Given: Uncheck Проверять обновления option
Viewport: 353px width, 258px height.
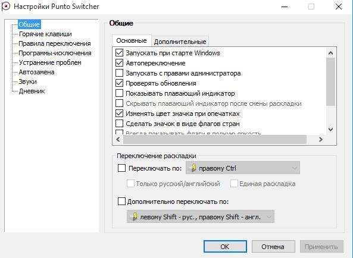Looking at the screenshot, I should click(x=119, y=83).
